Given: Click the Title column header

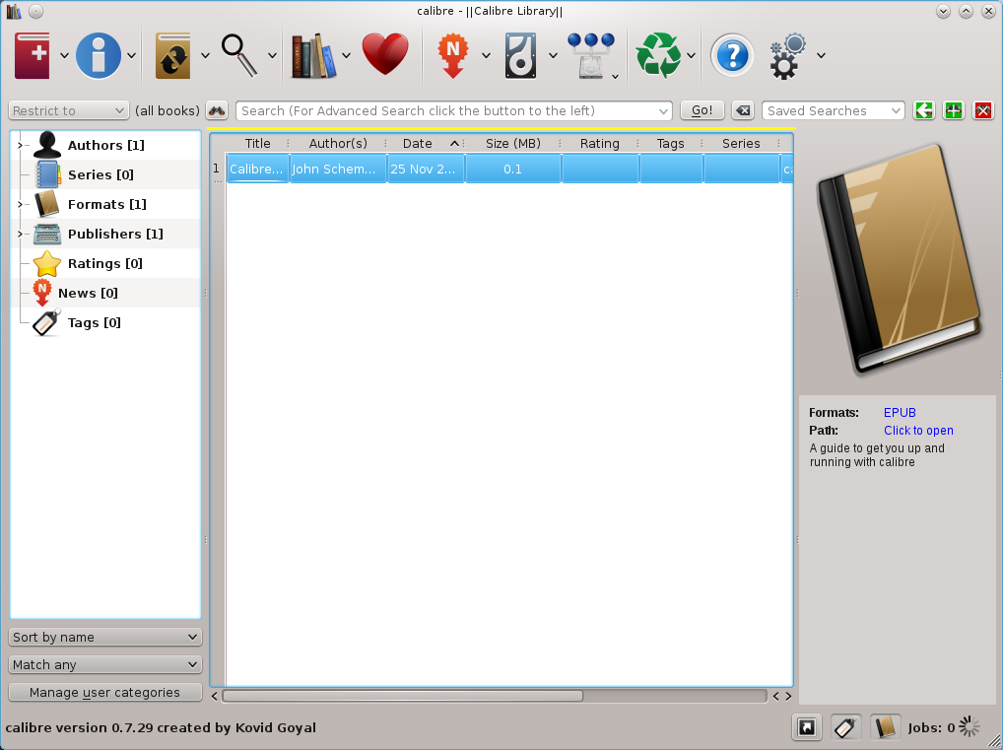Looking at the screenshot, I should point(258,144).
